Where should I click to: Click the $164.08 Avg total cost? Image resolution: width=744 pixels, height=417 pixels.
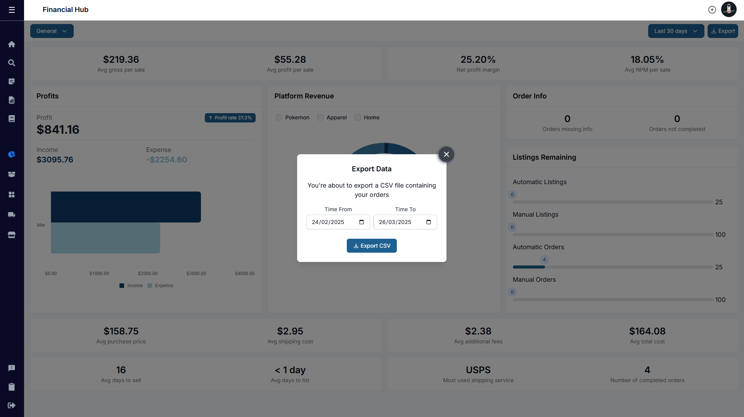click(647, 331)
